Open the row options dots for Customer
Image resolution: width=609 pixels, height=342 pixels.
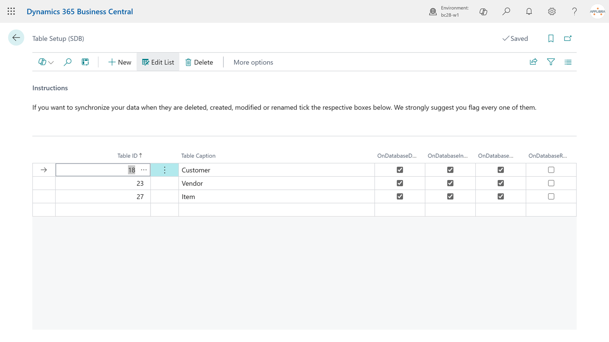coord(165,170)
